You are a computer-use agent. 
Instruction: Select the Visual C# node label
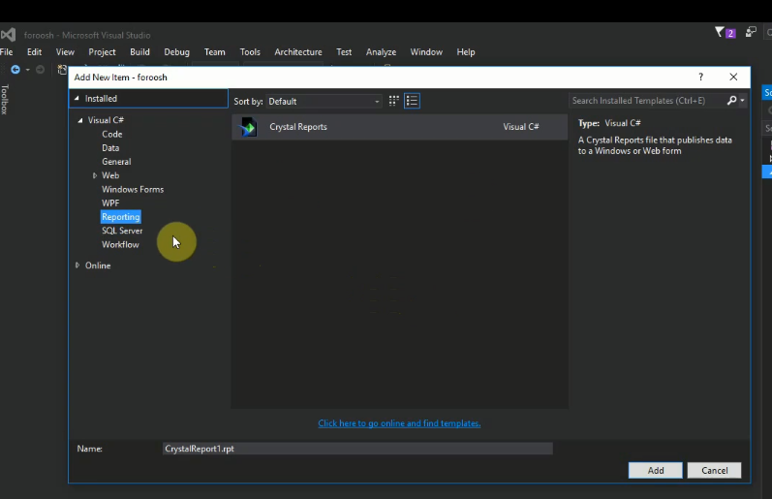(106, 120)
